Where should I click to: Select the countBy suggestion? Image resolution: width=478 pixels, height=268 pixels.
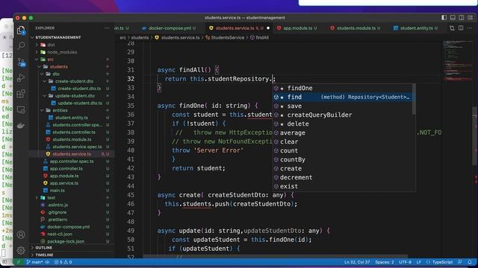tap(342, 159)
